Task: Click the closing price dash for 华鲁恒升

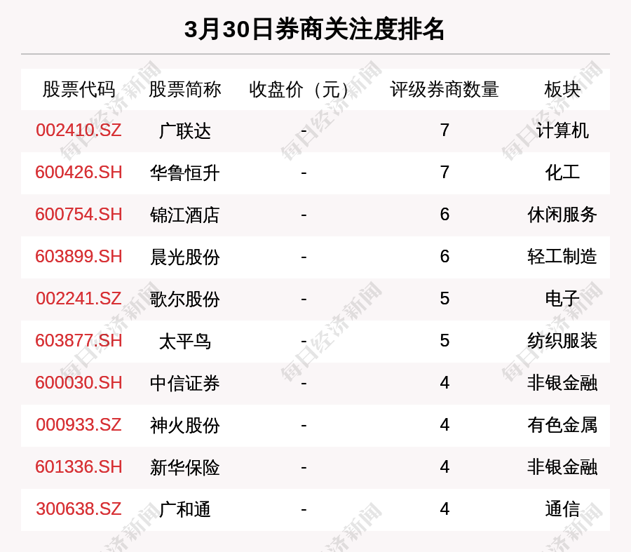Action: (304, 173)
